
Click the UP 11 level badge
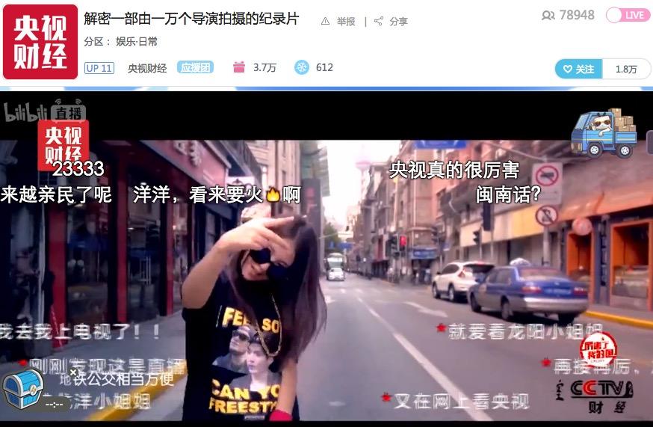click(x=99, y=68)
